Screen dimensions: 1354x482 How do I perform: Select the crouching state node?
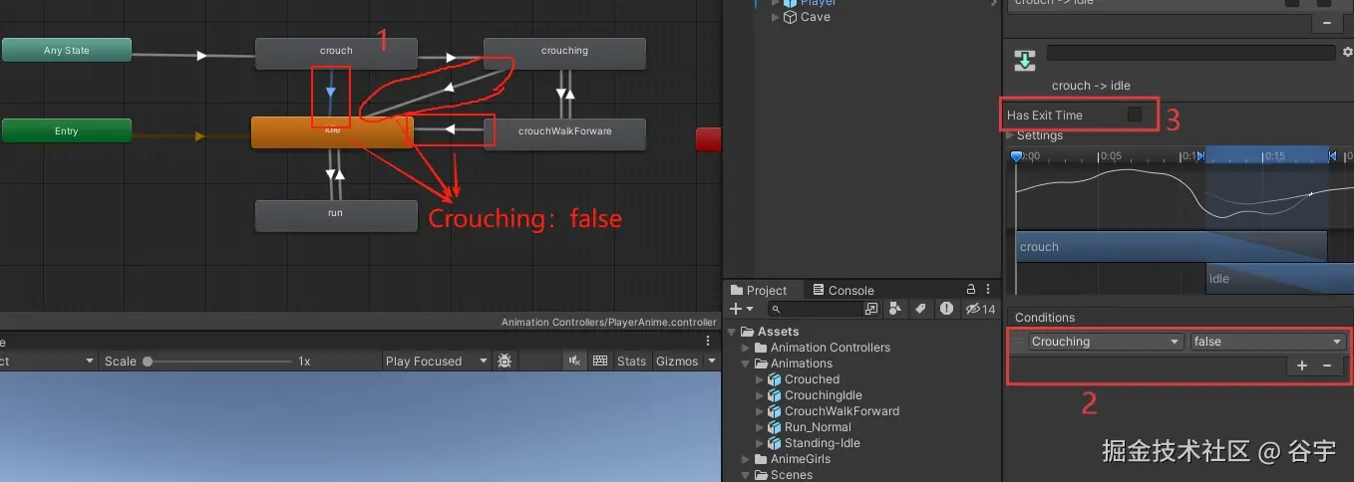564,53
